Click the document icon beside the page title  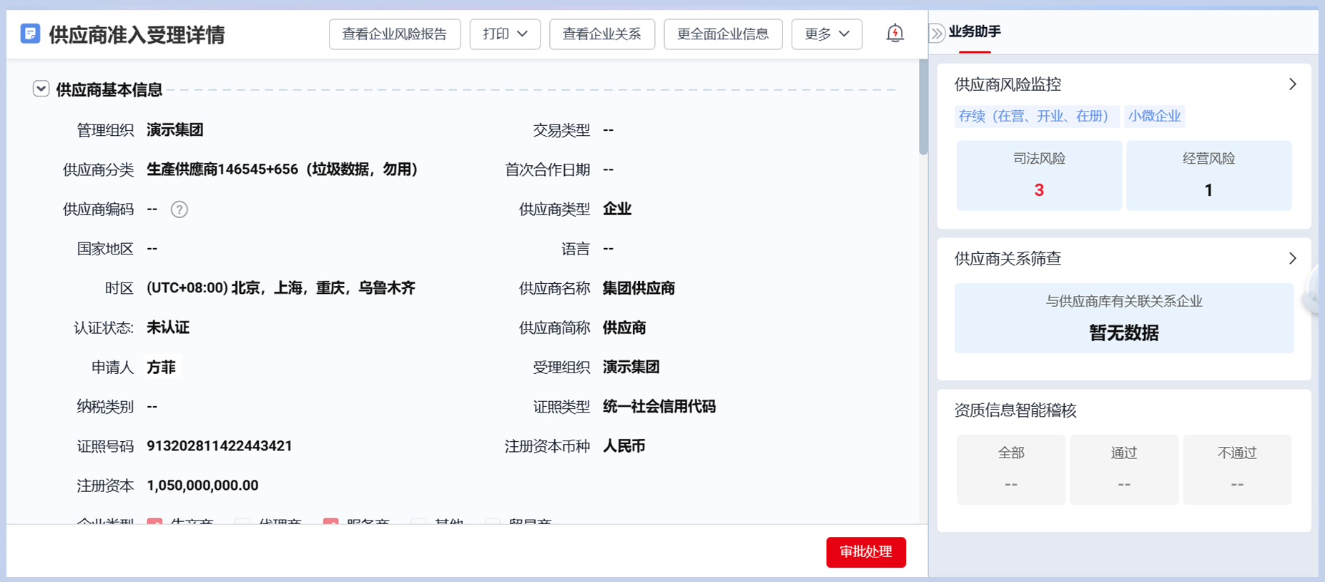tap(30, 34)
